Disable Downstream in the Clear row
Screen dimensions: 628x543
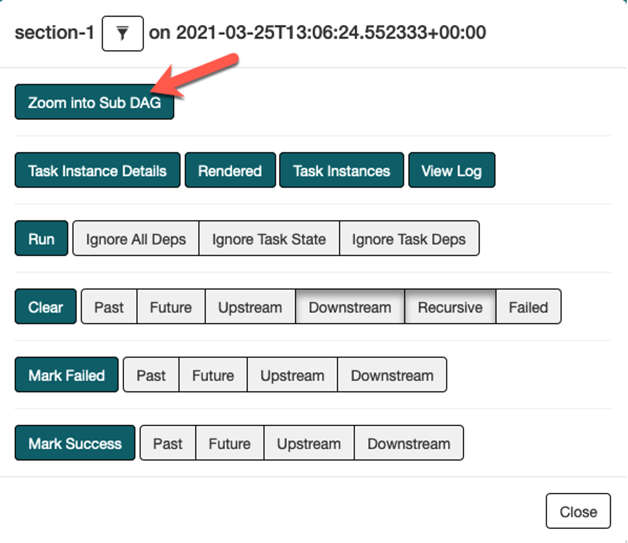[350, 307]
